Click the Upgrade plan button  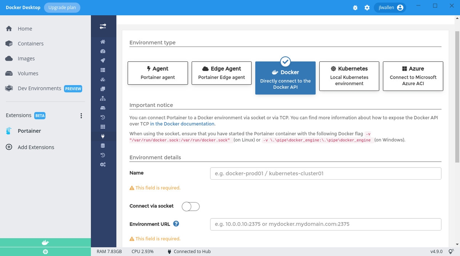pos(62,8)
